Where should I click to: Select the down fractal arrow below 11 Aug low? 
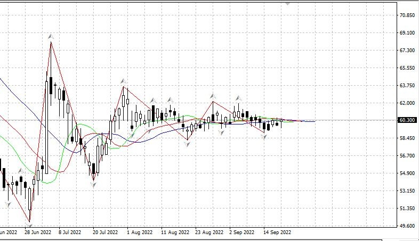point(188,144)
